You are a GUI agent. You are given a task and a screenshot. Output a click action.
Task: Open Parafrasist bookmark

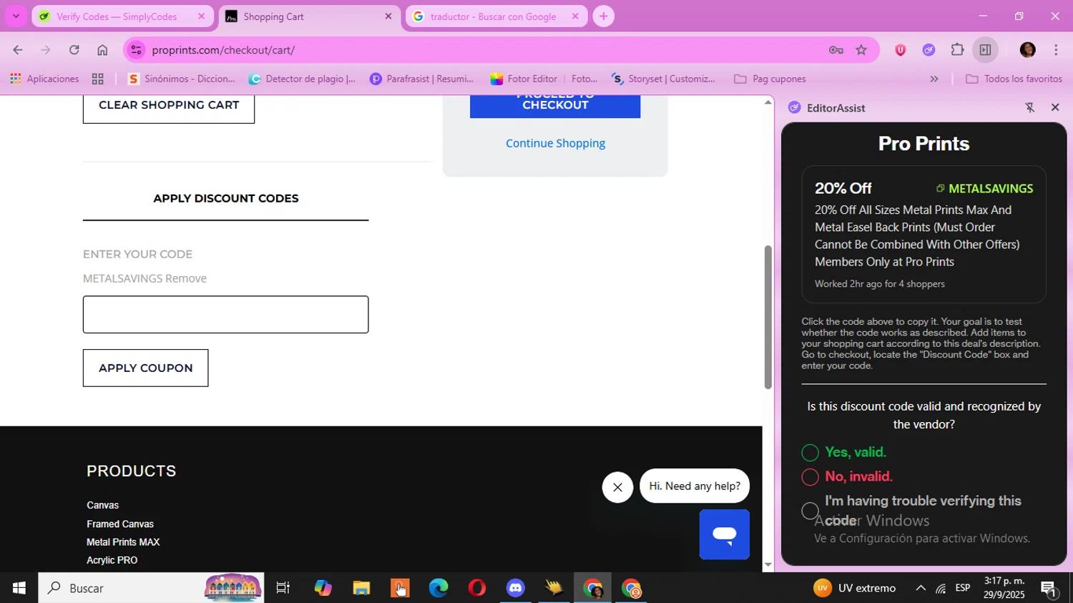(421, 79)
